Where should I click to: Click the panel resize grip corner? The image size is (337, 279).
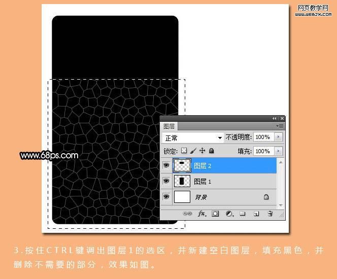click(x=281, y=215)
